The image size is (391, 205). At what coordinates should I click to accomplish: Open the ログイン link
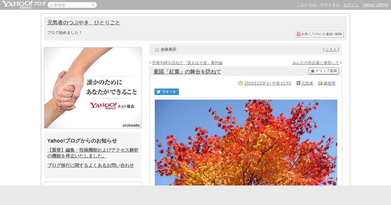pos(351,5)
